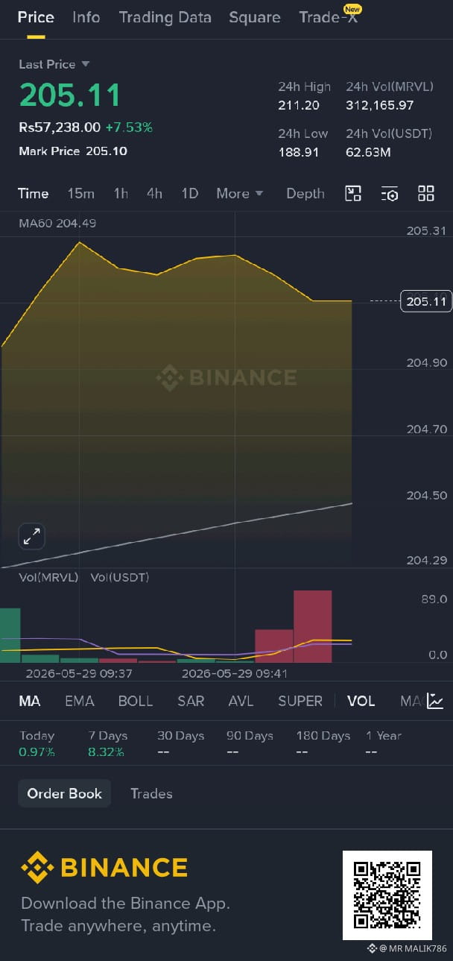The height and width of the screenshot is (961, 453).
Task: Select the SUPER indicator
Action: point(300,701)
